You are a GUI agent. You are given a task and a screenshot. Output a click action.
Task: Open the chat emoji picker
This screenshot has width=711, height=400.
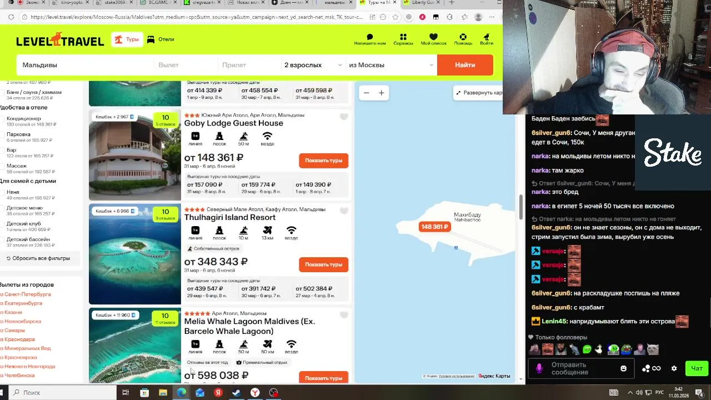(623, 368)
